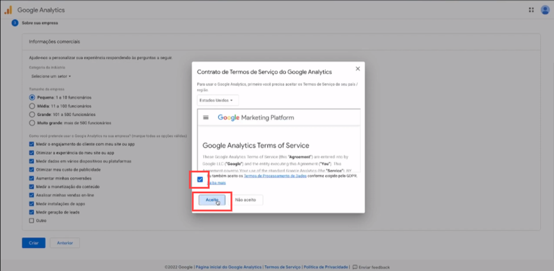Toggle the GDPR data processing terms checkbox
This screenshot has width=554, height=271.
[x=200, y=179]
